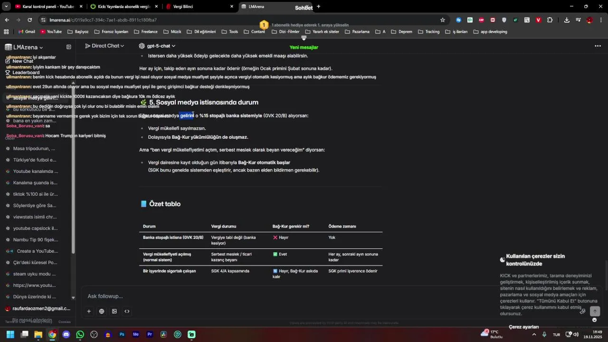Open chat history steam uyku modu

pyautogui.click(x=36, y=274)
